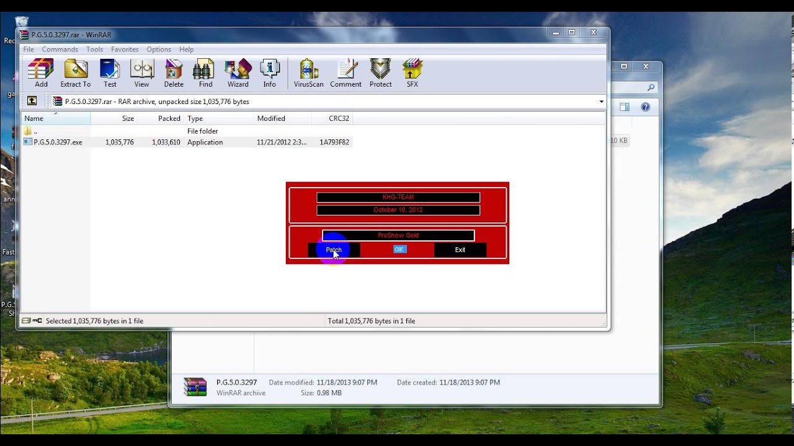The height and width of the screenshot is (446, 794).
Task: Click the Delete toolbar icon
Action: click(x=174, y=73)
